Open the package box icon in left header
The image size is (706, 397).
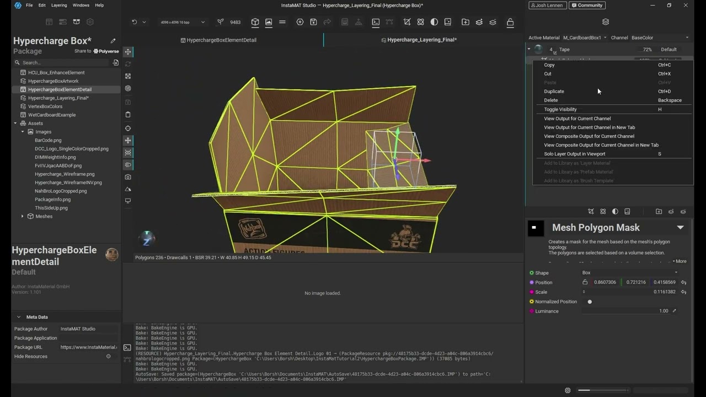coord(76,22)
